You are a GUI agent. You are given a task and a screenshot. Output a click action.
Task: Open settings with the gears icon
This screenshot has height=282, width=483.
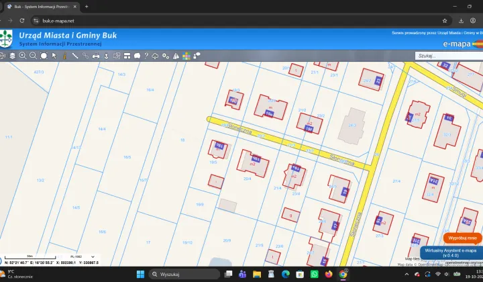click(x=166, y=56)
